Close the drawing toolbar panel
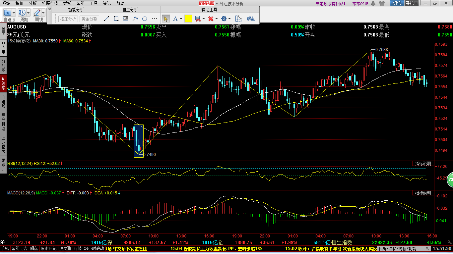This screenshot has width=453, height=254. 50,9
